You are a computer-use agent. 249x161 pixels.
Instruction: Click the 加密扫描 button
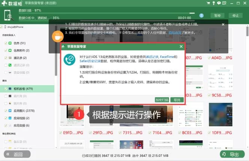click(162, 100)
